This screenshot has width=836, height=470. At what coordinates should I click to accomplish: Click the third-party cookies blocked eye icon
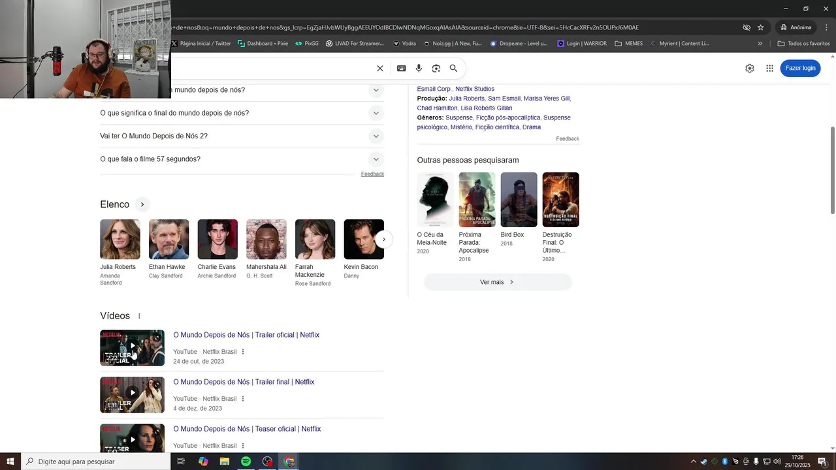[747, 27]
